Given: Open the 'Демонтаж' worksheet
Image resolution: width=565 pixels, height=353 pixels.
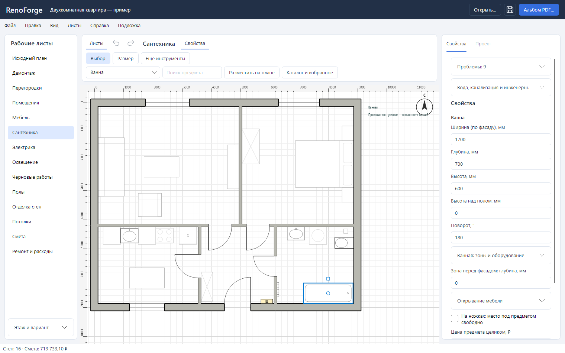Looking at the screenshot, I should tap(41, 73).
